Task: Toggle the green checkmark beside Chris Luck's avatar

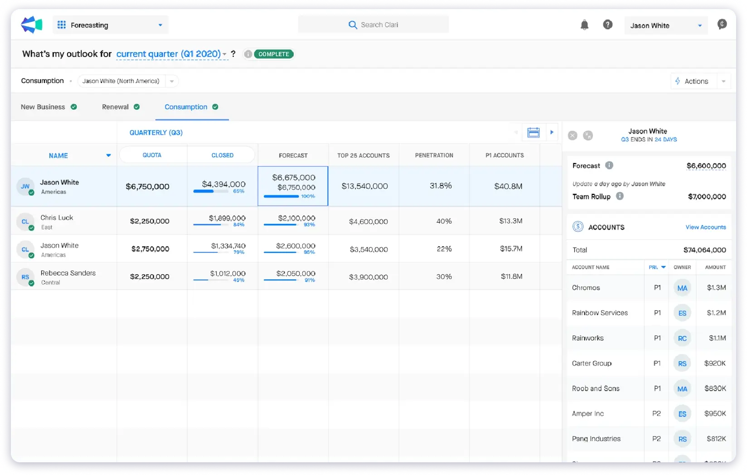Action: tap(31, 227)
